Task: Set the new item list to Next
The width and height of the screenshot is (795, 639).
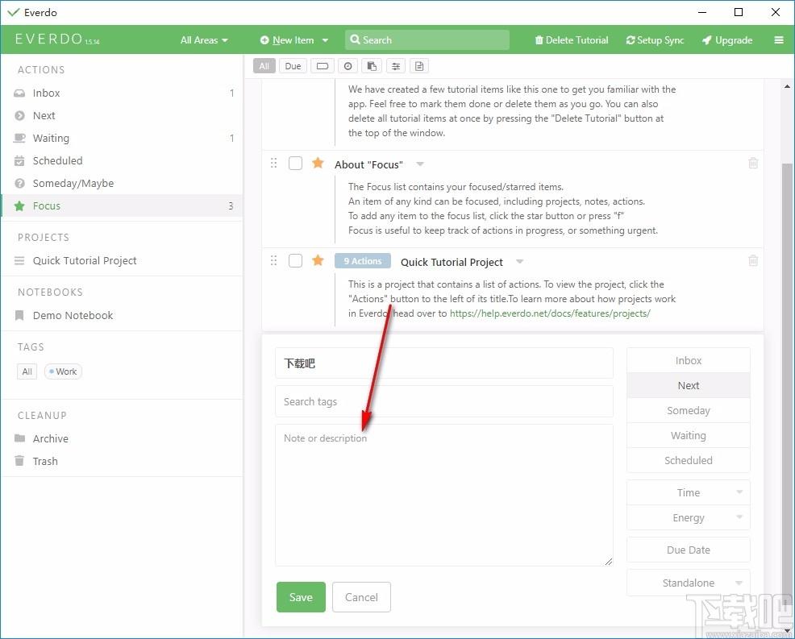Action: click(x=688, y=386)
